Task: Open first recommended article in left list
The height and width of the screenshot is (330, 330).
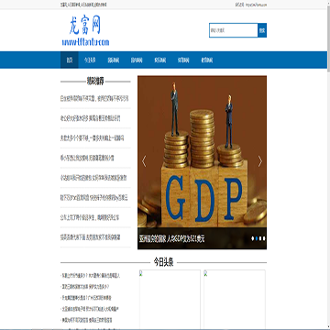Action: click(94, 98)
